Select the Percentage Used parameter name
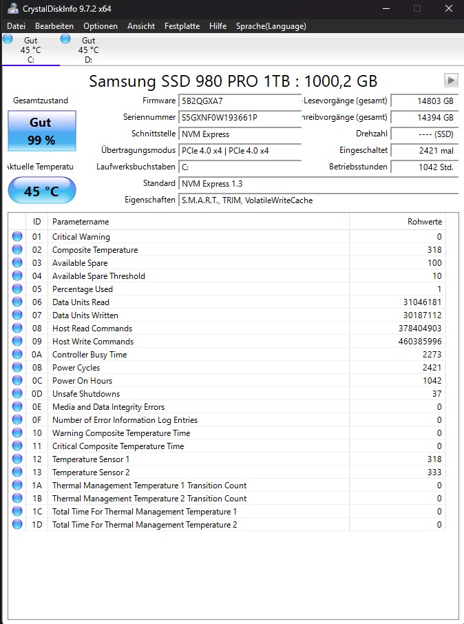Image resolution: width=464 pixels, height=624 pixels. click(x=83, y=289)
